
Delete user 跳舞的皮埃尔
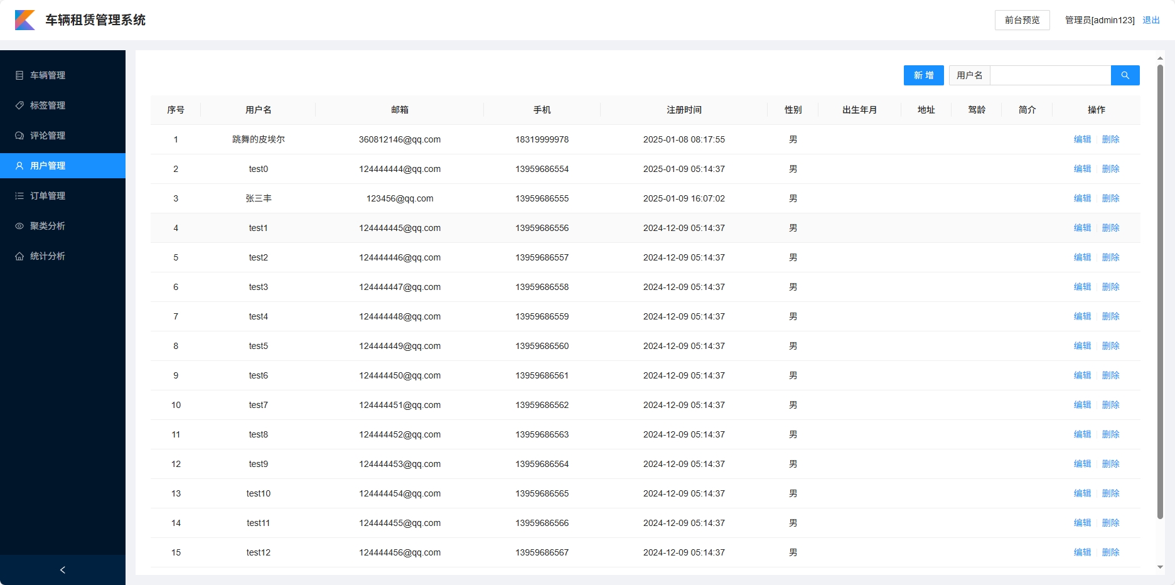click(1110, 139)
